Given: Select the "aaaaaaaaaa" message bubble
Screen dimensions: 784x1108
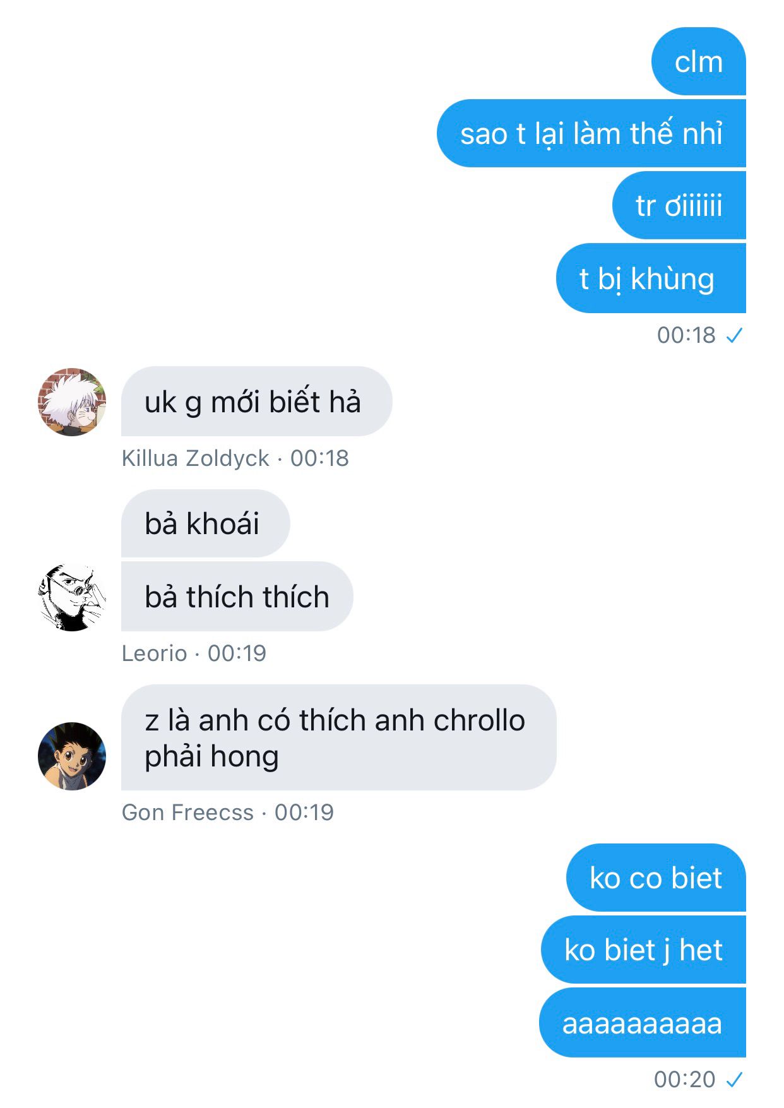Looking at the screenshot, I should [642, 1022].
